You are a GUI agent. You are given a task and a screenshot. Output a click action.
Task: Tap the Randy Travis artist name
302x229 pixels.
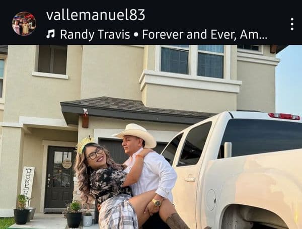tap(95, 35)
